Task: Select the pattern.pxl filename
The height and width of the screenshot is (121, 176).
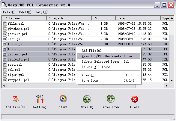Action: (17, 34)
